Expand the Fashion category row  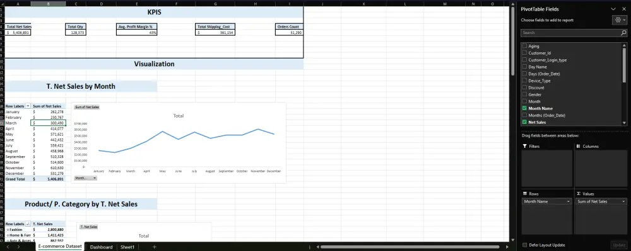pos(8,230)
